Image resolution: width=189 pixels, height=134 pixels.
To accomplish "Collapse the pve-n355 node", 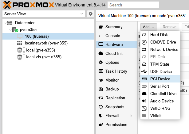I will pyautogui.click(x=10, y=30).
